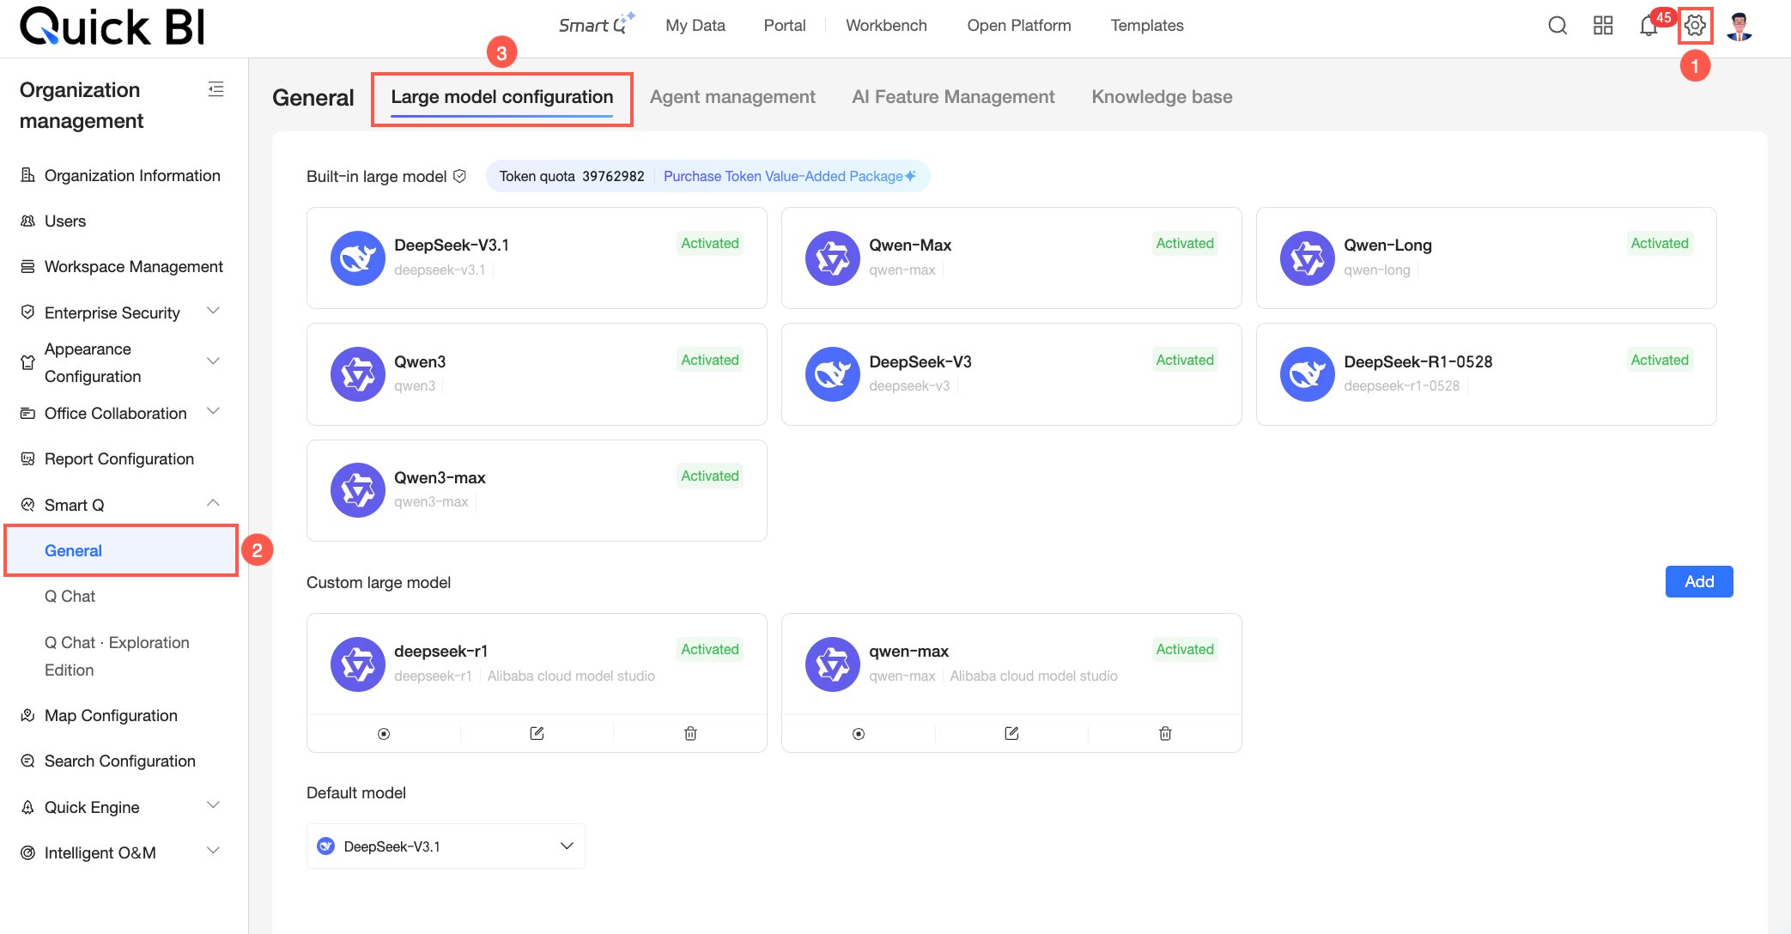The image size is (1791, 934).
Task: Open the settings gear icon
Action: [1695, 26]
